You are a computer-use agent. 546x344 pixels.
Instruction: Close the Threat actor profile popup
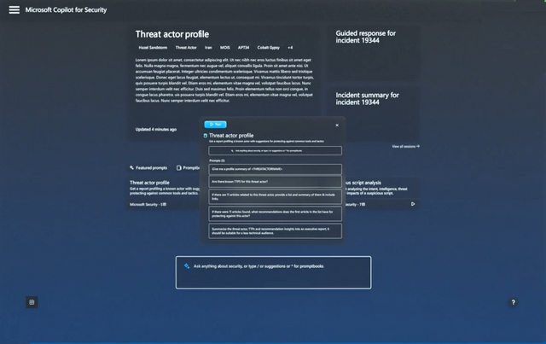tap(337, 125)
